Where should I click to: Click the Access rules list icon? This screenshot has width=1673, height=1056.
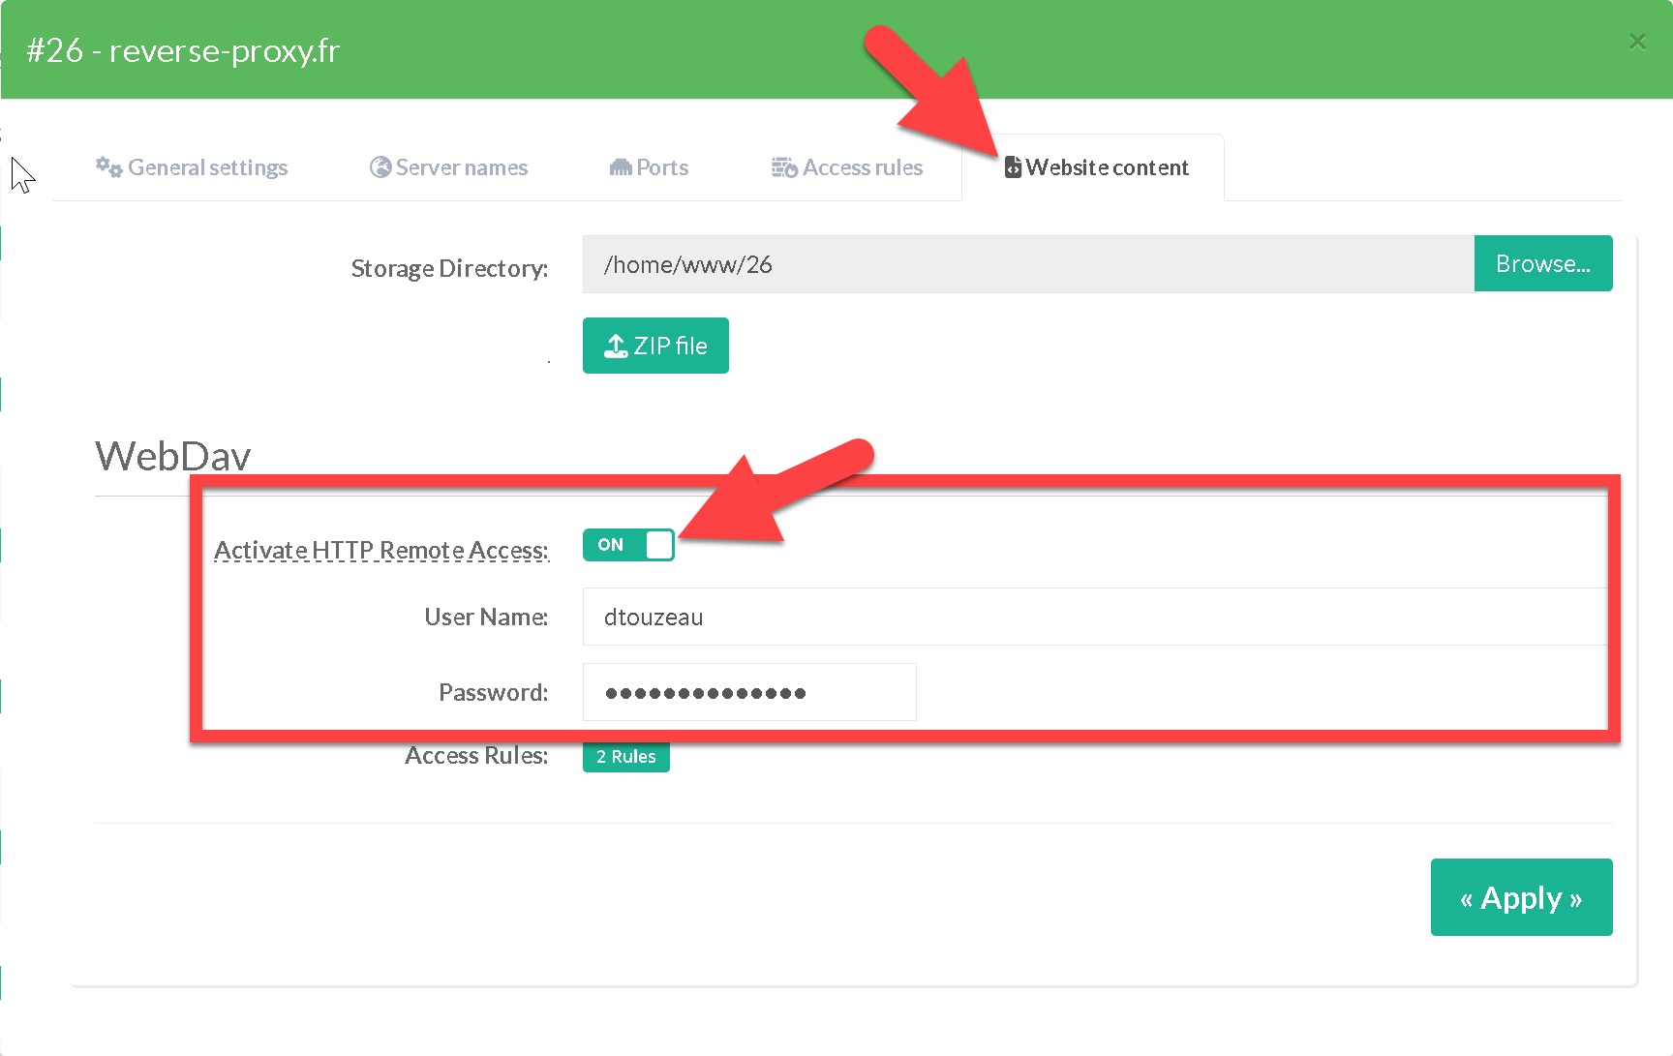pyautogui.click(x=784, y=167)
